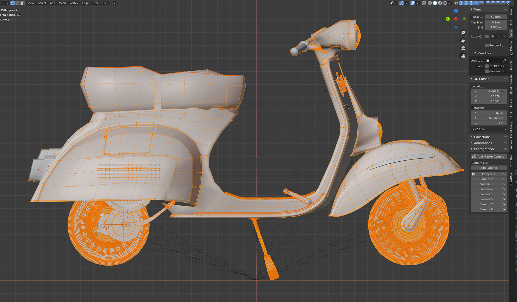Open the XYZ Euler rotation dropdown

pyautogui.click(x=489, y=129)
